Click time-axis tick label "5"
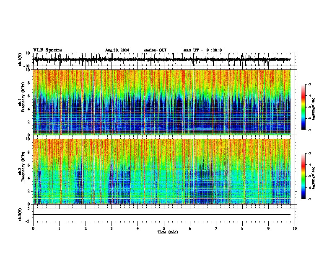This screenshot has width=332, height=256. tap(164, 228)
